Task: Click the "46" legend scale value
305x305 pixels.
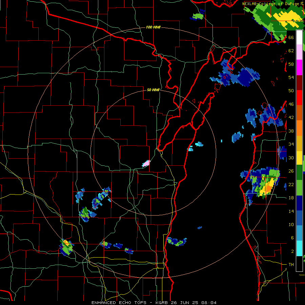Action: tap(291, 104)
